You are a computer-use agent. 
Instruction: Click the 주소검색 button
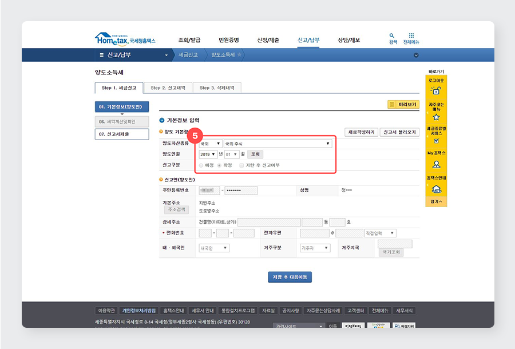click(x=177, y=209)
